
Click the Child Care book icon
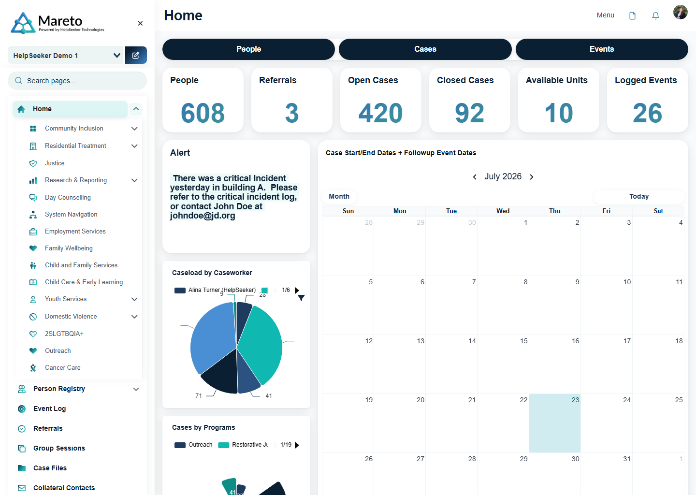pos(33,282)
